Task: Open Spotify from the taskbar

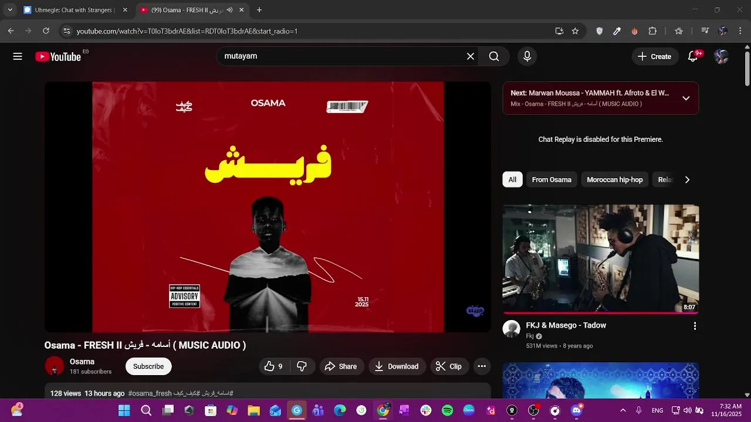Action: [447, 410]
